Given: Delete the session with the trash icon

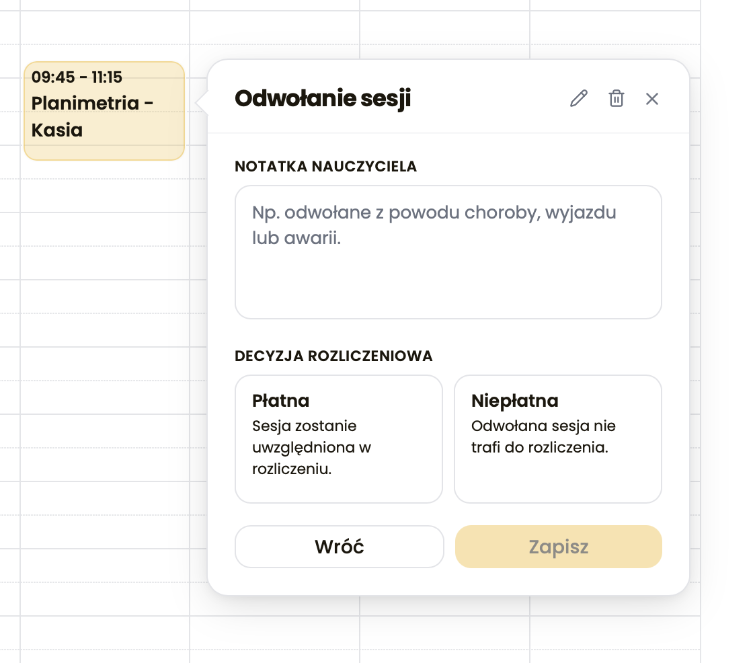Looking at the screenshot, I should click(x=616, y=99).
